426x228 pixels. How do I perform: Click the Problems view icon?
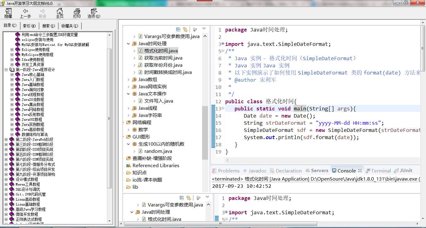tap(214, 171)
